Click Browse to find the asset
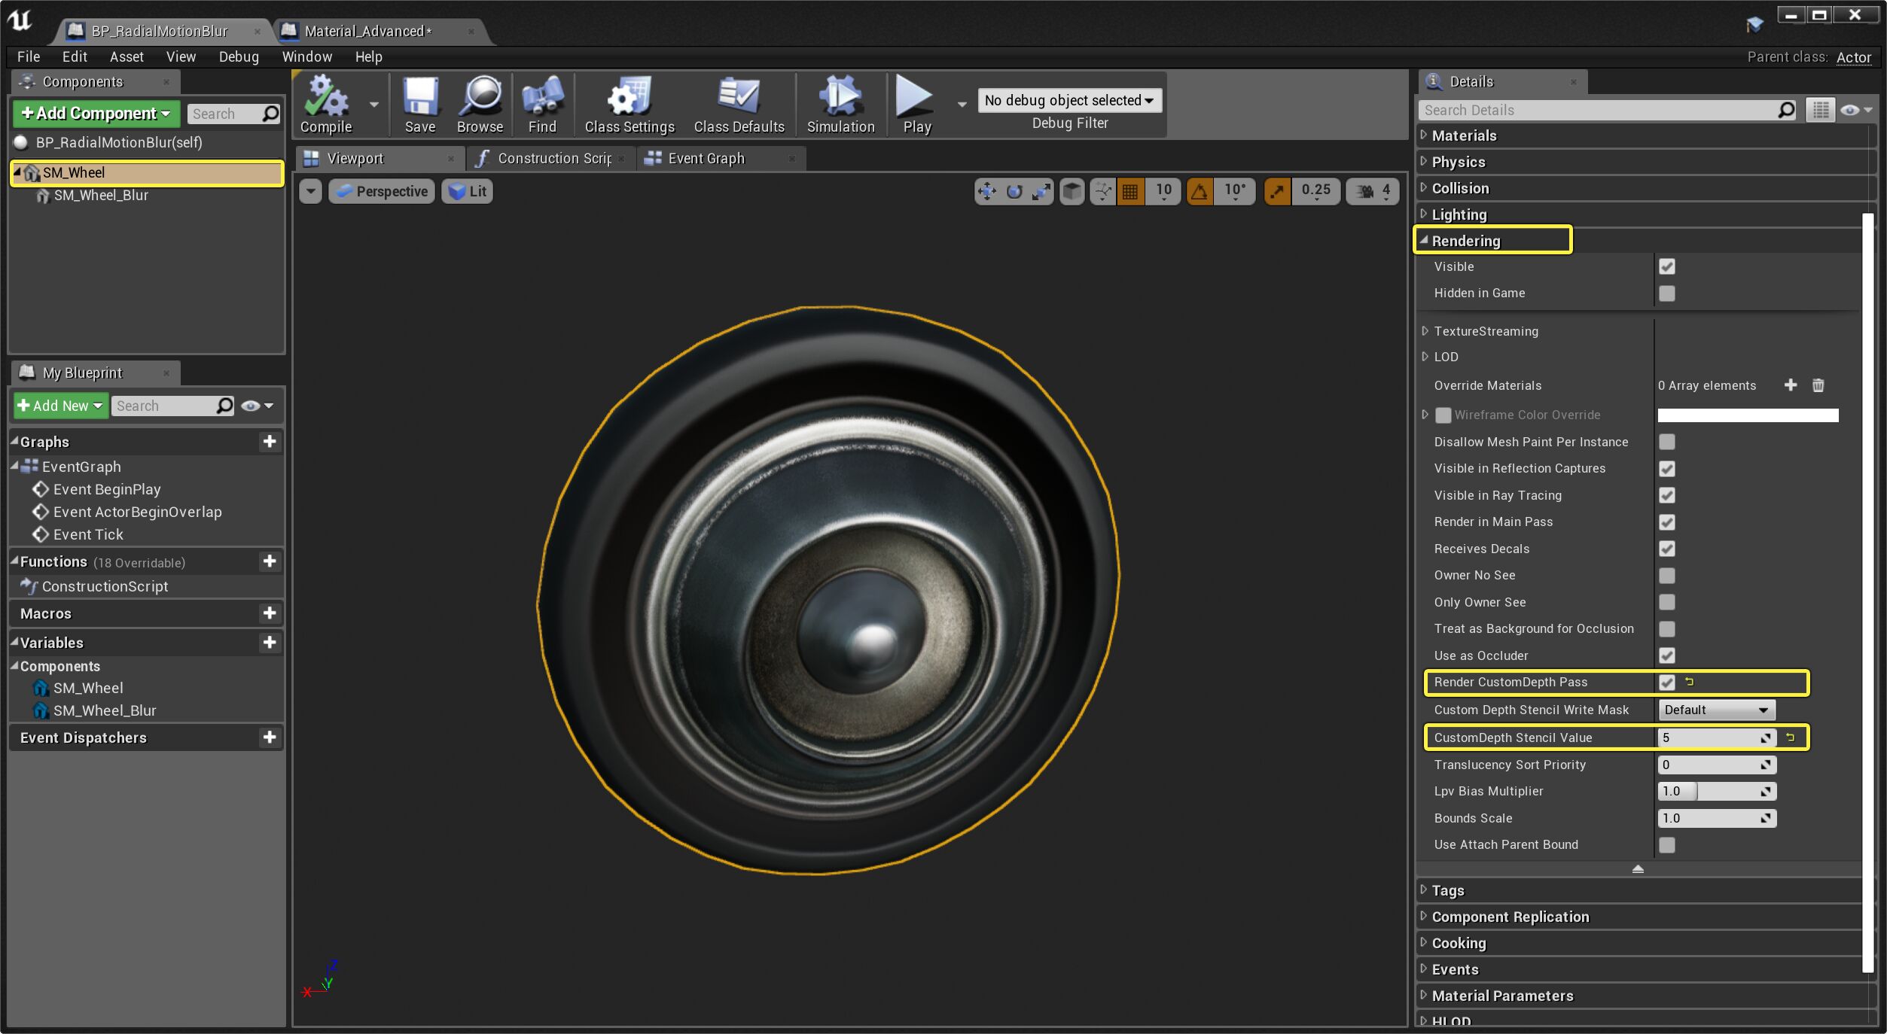 pos(480,97)
